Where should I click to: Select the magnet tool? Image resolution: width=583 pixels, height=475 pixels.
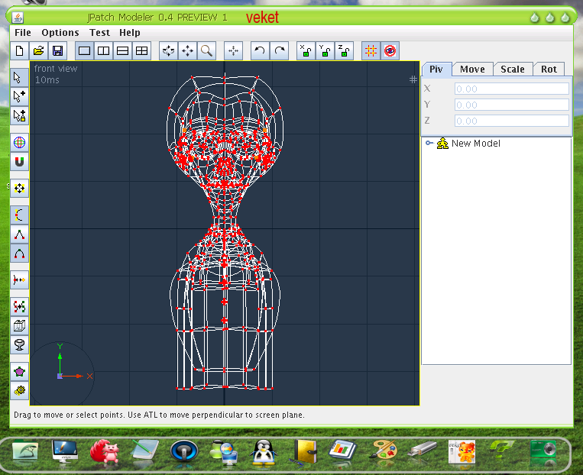point(19,161)
